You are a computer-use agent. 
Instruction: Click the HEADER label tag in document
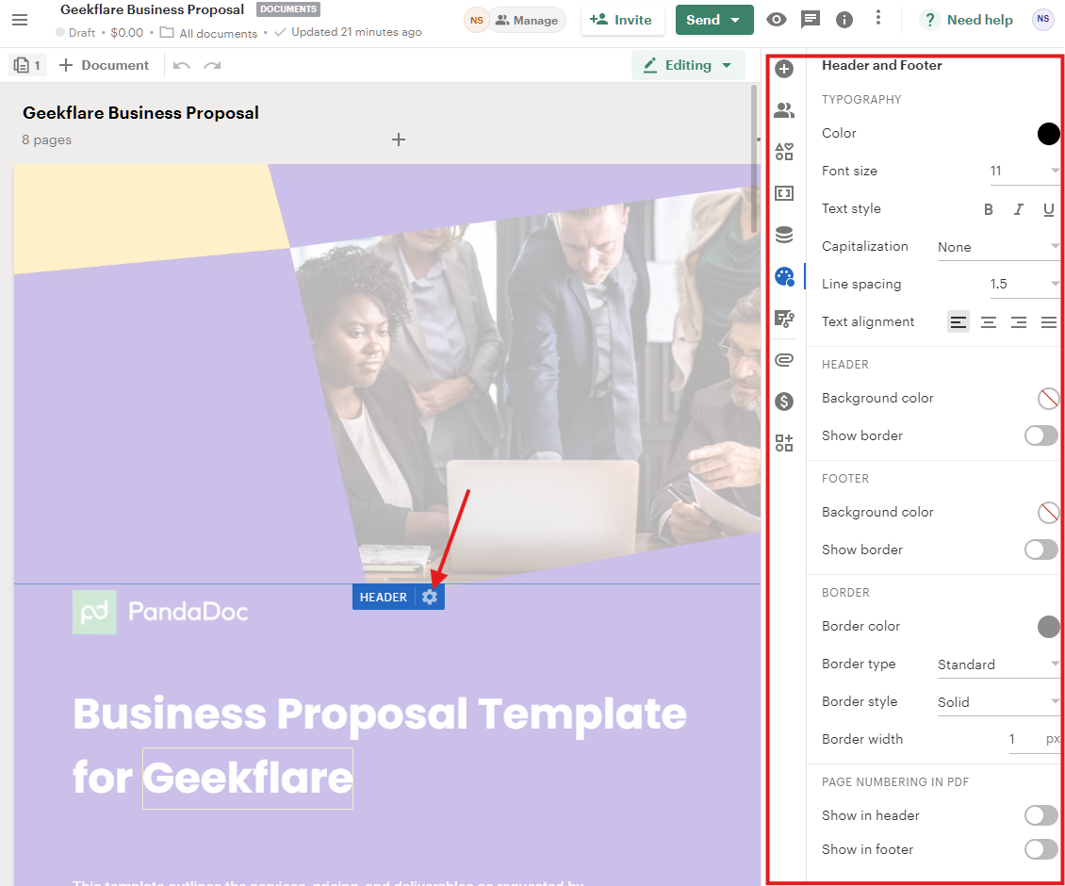click(x=384, y=598)
